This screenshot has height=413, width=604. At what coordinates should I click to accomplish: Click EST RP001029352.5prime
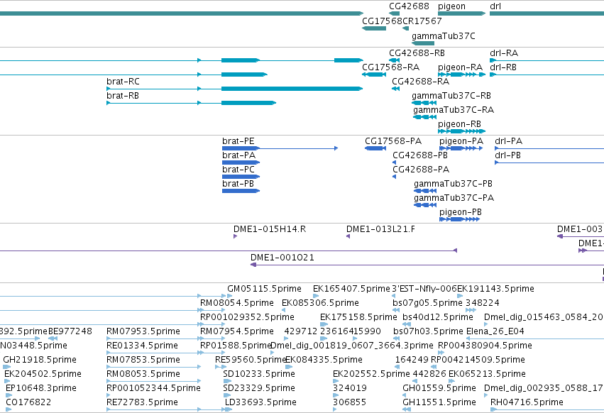(x=247, y=317)
